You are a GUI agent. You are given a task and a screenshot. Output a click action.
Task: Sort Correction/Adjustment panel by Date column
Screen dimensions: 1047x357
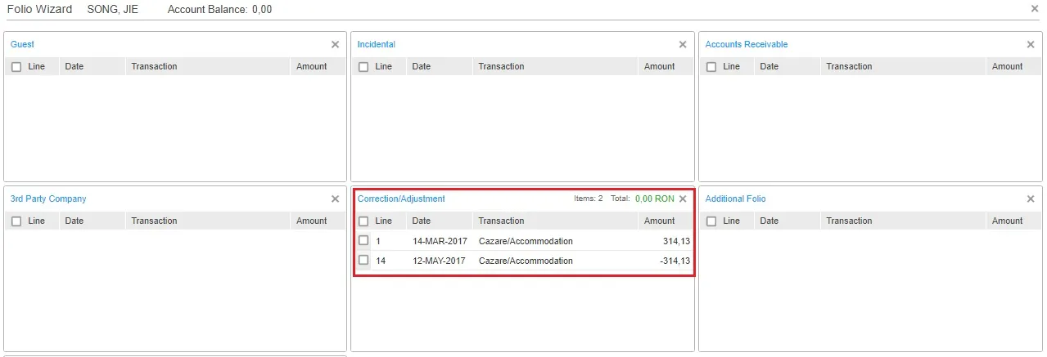tap(422, 221)
